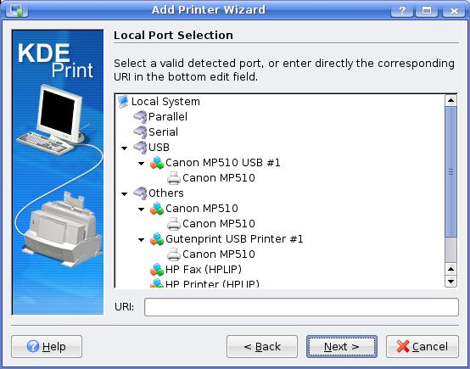Select the Canon MP510 printer icon under USB

[x=174, y=178]
